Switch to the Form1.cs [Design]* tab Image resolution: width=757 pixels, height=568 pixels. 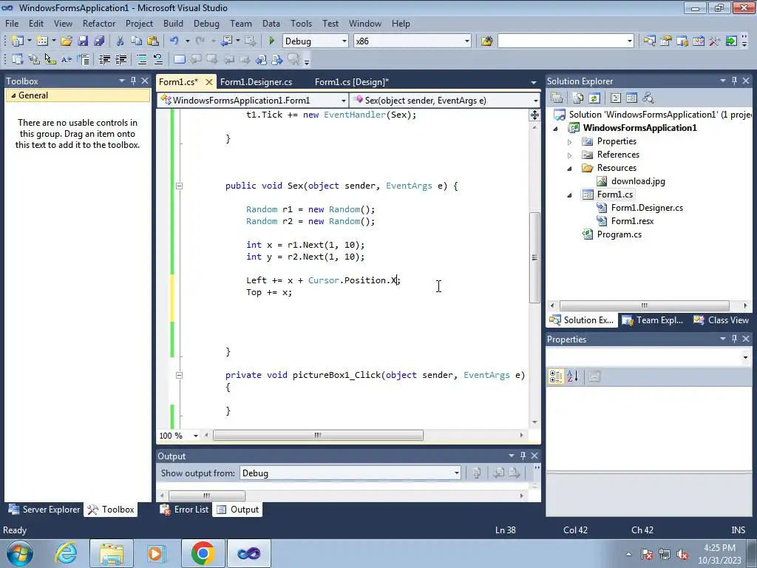coord(351,82)
